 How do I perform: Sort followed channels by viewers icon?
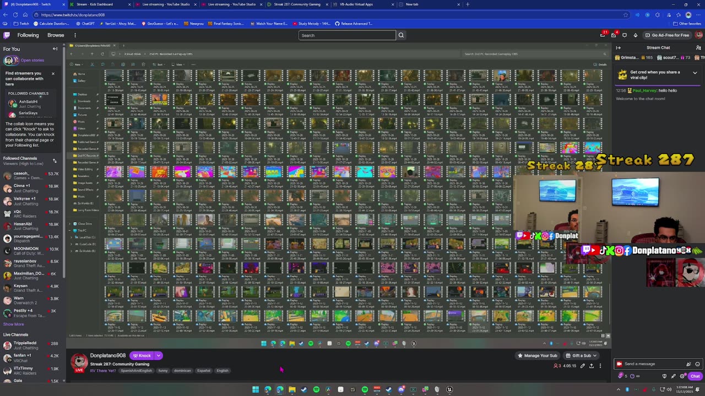coord(55,161)
